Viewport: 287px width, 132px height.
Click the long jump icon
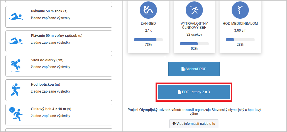coord(15,66)
